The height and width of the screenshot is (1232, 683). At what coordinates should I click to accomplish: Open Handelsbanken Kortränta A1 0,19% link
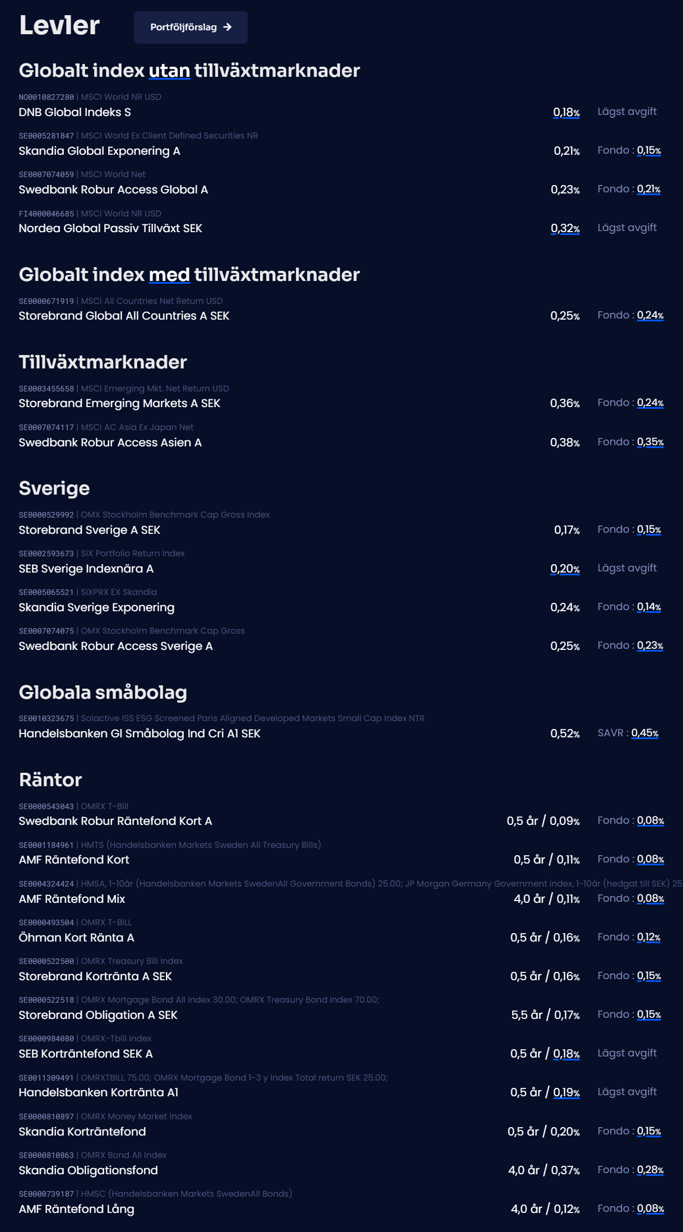pyautogui.click(x=566, y=1092)
